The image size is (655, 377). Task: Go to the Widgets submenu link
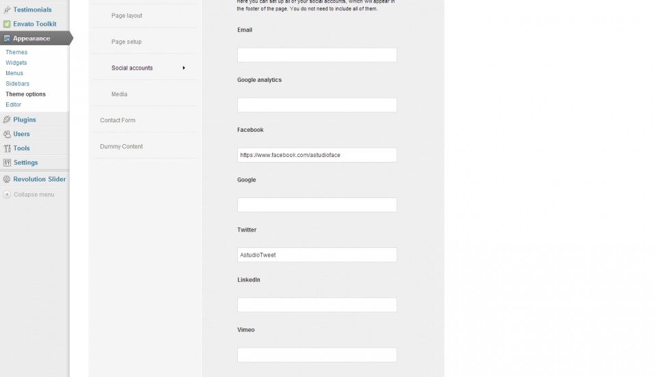tap(16, 63)
